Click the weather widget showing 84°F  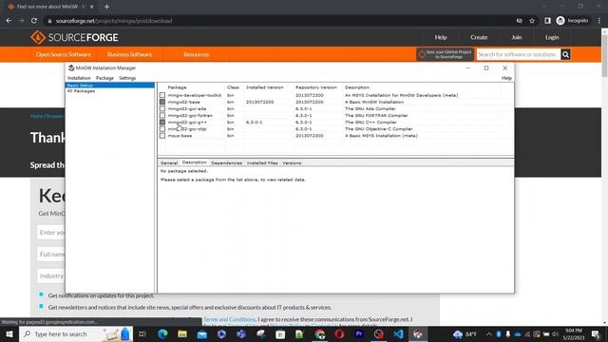click(465, 333)
